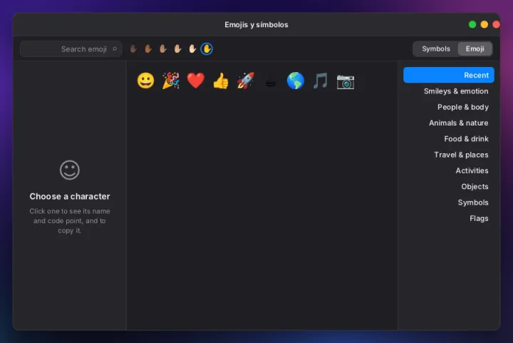Open the People & body category
Screen dimensions: 513x343
[449, 107]
